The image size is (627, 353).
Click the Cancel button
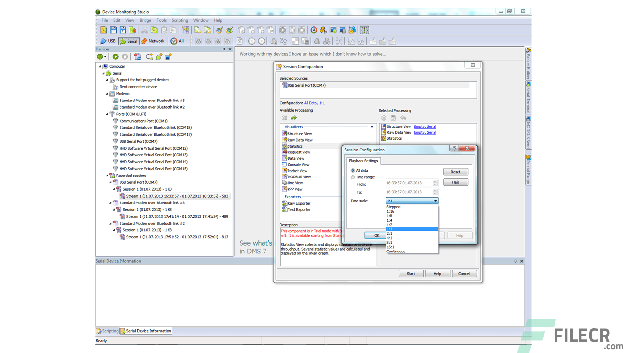(464, 274)
